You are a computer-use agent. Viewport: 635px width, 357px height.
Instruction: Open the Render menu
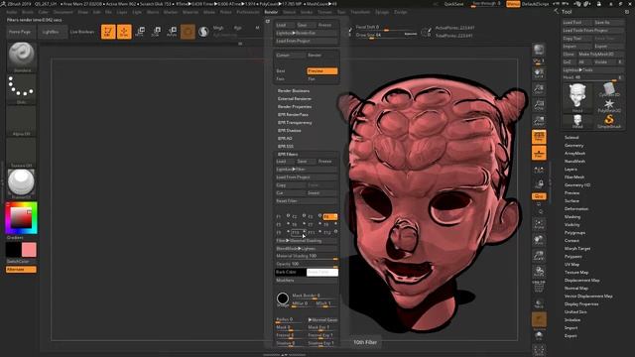coord(271,12)
